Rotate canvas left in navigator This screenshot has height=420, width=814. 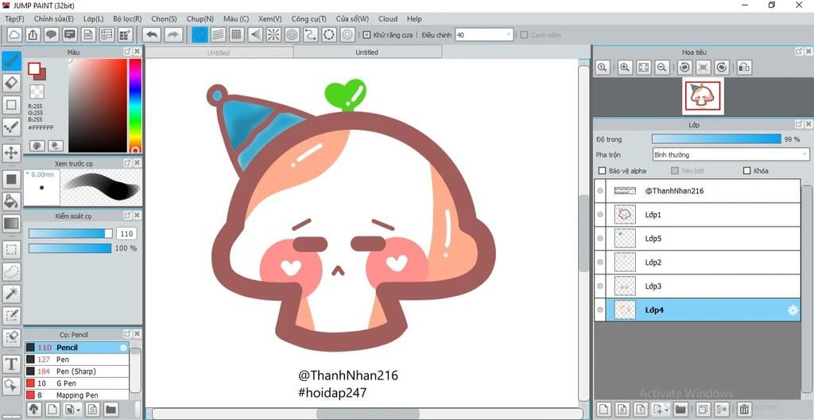click(685, 67)
